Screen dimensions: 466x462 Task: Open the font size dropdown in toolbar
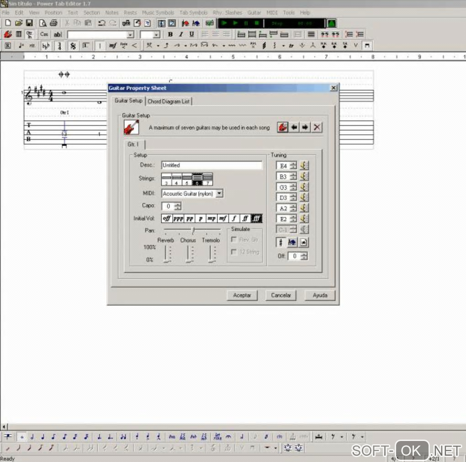click(156, 35)
